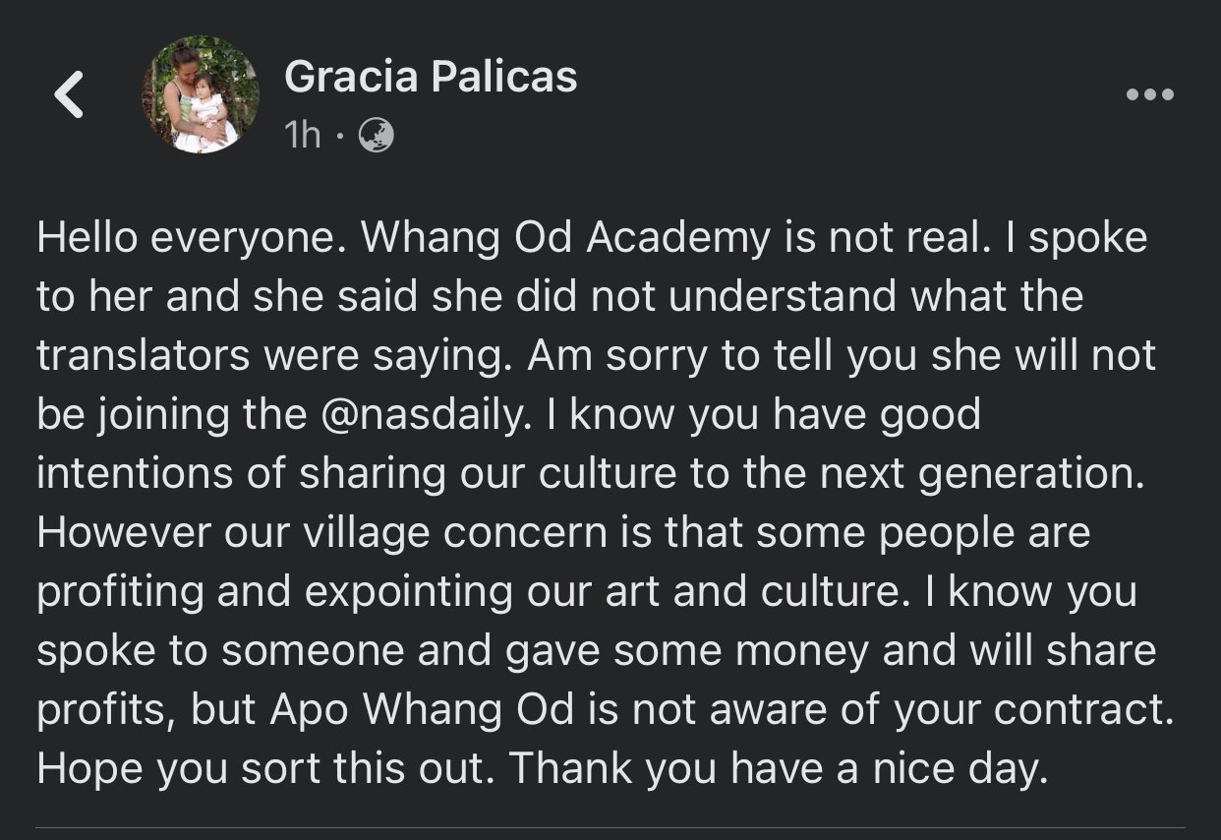Open the three-dot post options menu
1221x840 pixels.
click(x=1149, y=95)
